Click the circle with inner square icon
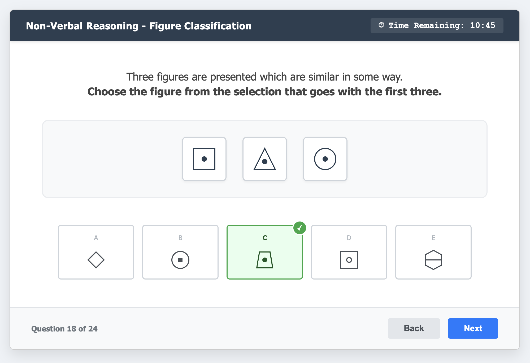 (x=180, y=260)
